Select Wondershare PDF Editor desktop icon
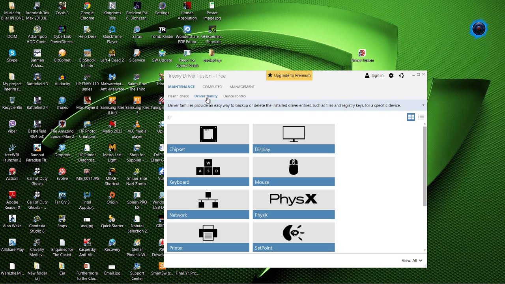 [x=187, y=35]
